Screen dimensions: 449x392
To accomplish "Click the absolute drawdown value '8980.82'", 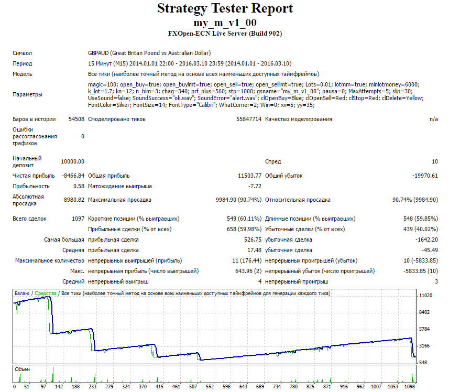I will point(74,200).
